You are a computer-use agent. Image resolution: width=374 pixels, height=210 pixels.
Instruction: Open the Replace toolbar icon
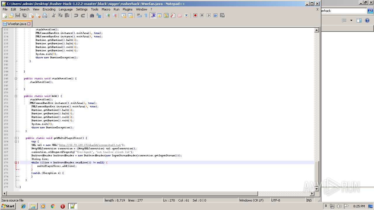(99, 15)
